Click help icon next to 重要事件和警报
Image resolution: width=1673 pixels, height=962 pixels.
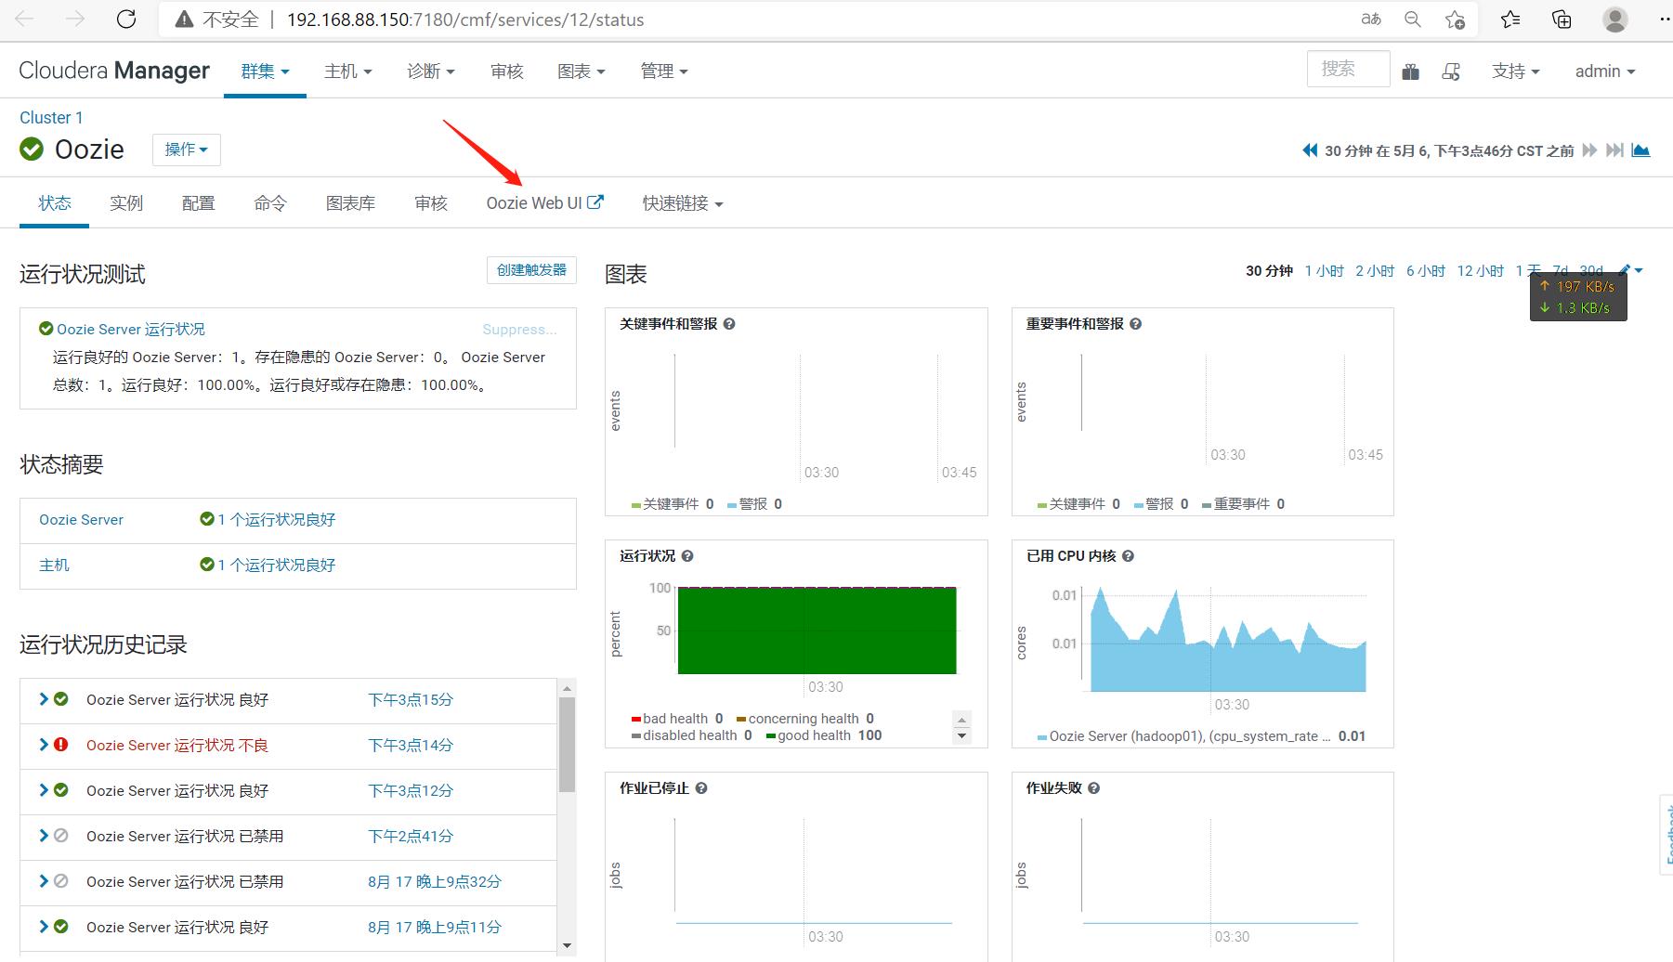tap(1136, 324)
